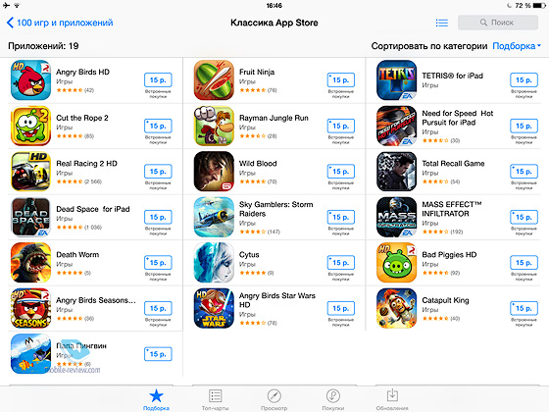549x412 pixels.
Task: Tap the 15 р. button for Death Worm
Action: [158, 263]
